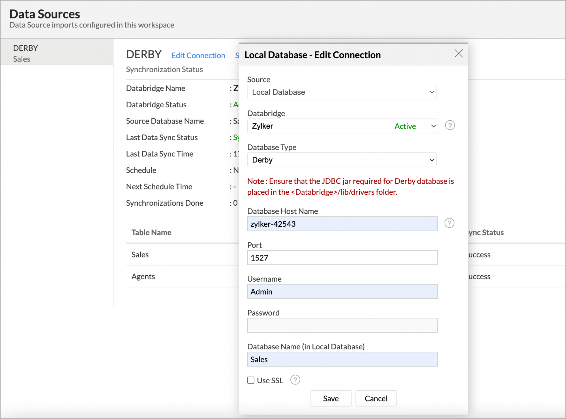Save the connection settings
Viewport: 566px width, 419px height.
(x=331, y=398)
